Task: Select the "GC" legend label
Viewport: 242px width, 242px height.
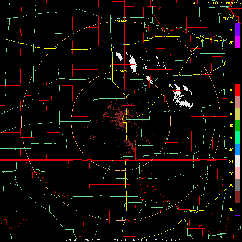Action: [x=231, y=185]
